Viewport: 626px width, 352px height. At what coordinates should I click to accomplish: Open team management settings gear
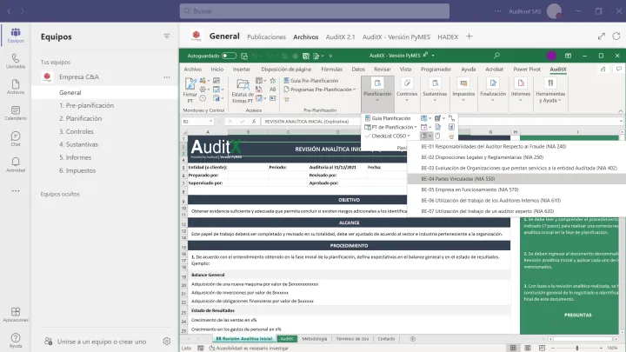coord(167,342)
